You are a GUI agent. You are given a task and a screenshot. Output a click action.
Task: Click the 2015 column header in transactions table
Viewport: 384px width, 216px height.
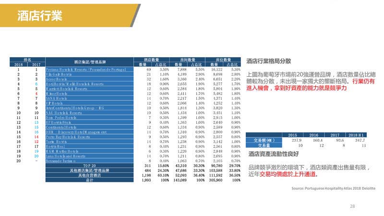[292, 135]
